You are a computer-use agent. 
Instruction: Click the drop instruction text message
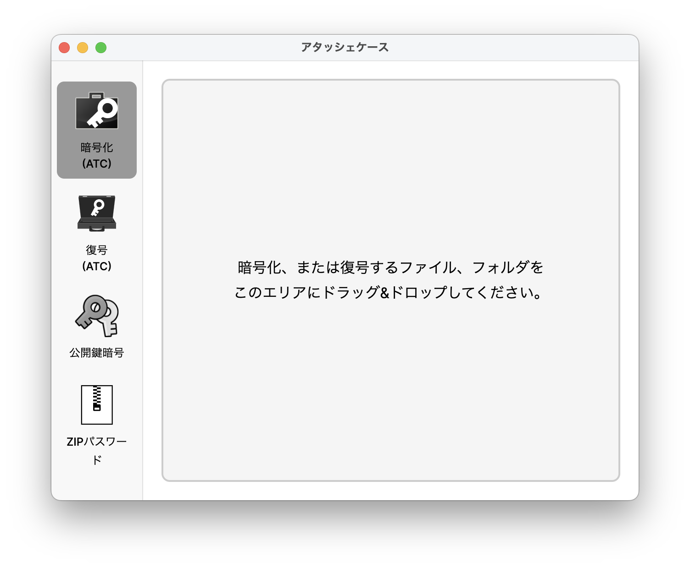coord(390,279)
